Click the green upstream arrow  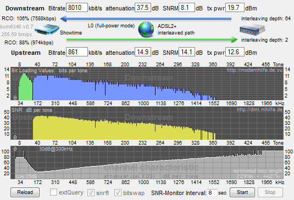point(152,39)
